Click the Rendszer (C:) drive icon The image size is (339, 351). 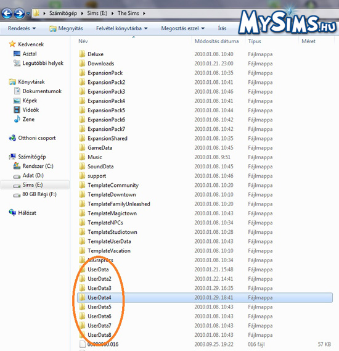(17, 166)
